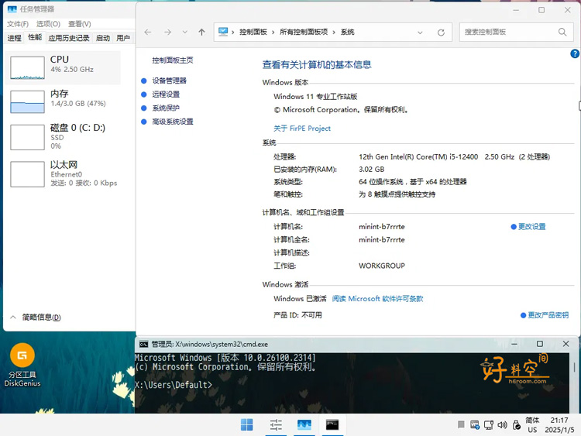The height and width of the screenshot is (436, 581).
Task: Switch to Task Manager on taskbar
Action: point(304,425)
